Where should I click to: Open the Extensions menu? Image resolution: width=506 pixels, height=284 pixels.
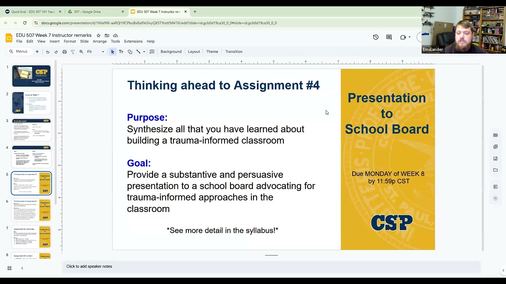click(133, 41)
